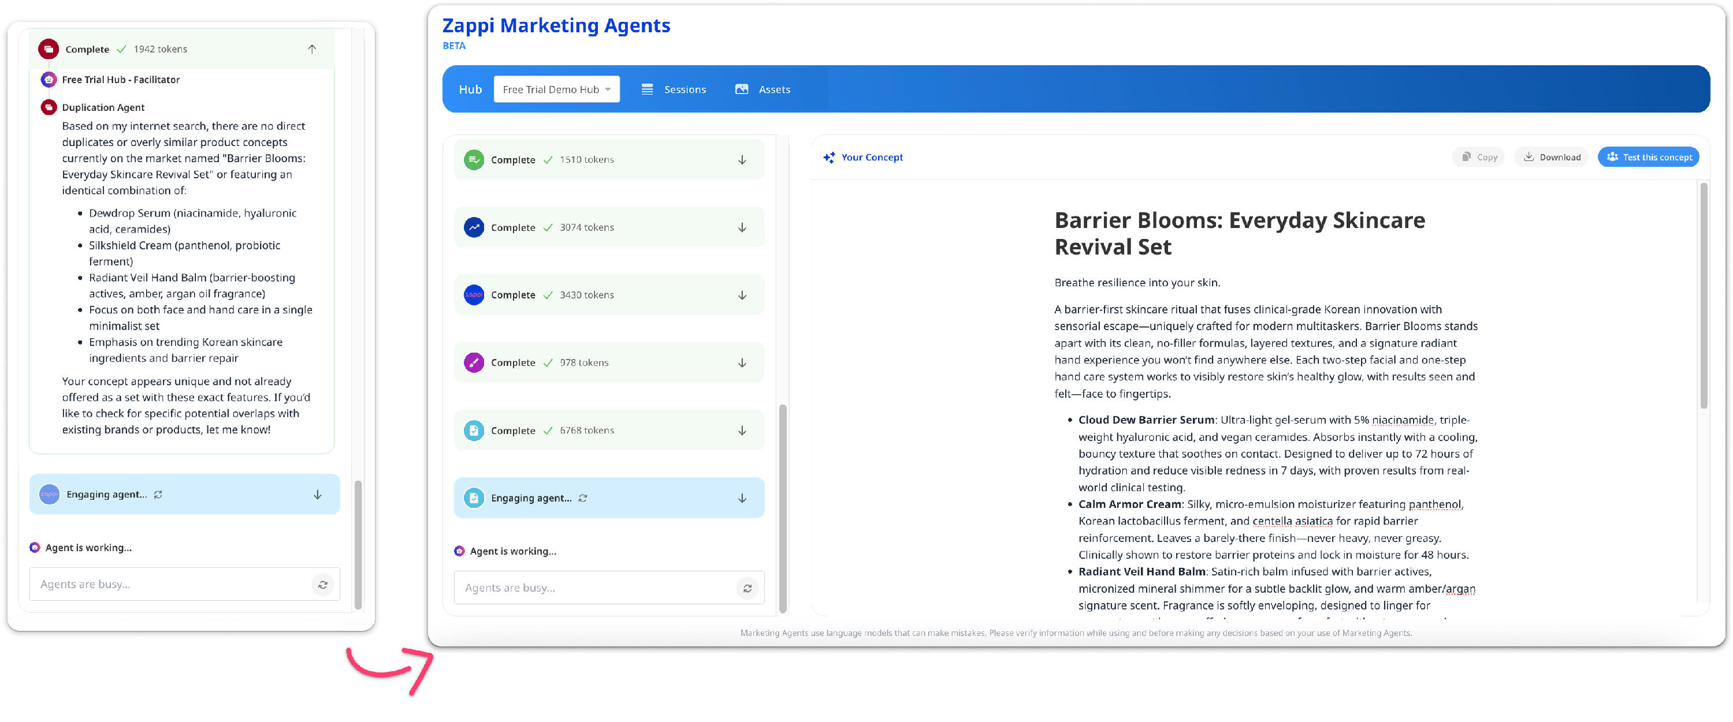Screen dimensions: 1733x722
Task: Click the Cloud Dew Barrier Serum bullet title
Action: 1146,420
